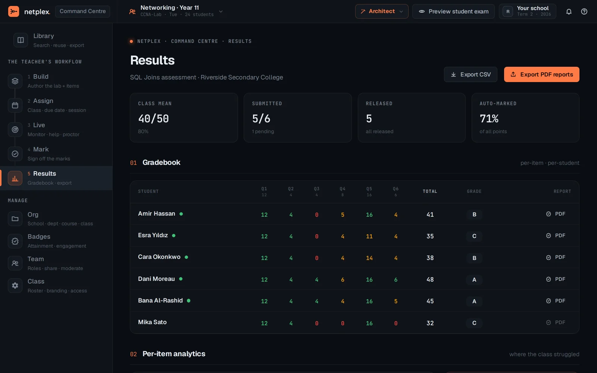Open the Library menu item
The width and height of the screenshot is (597, 373).
56,40
